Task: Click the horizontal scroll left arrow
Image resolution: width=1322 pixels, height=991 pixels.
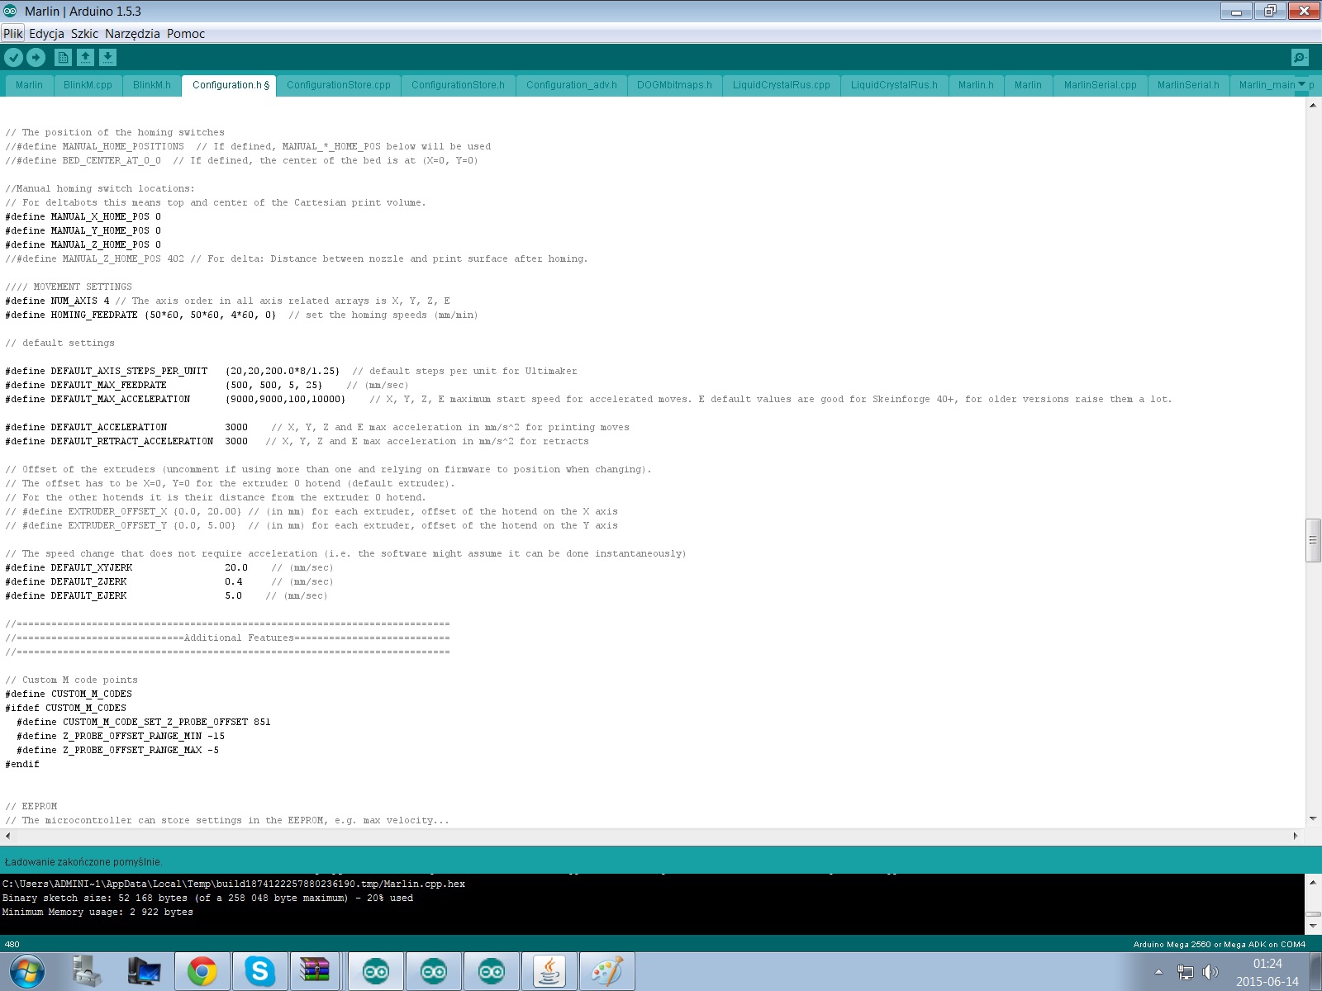Action: [x=7, y=836]
